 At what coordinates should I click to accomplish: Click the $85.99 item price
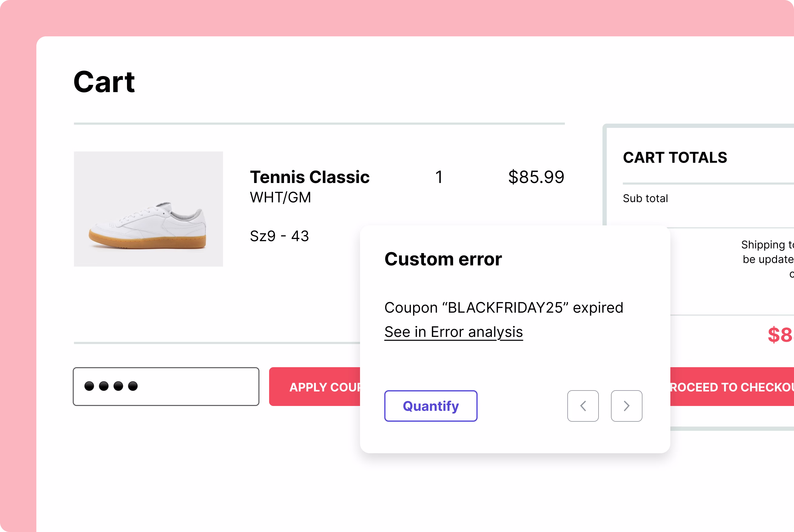coord(536,177)
